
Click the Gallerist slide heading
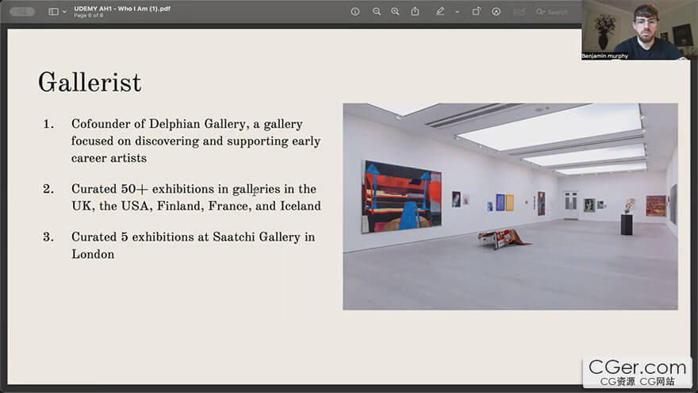click(x=90, y=82)
